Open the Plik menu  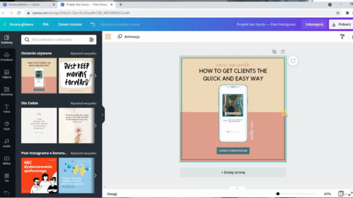coord(46,24)
